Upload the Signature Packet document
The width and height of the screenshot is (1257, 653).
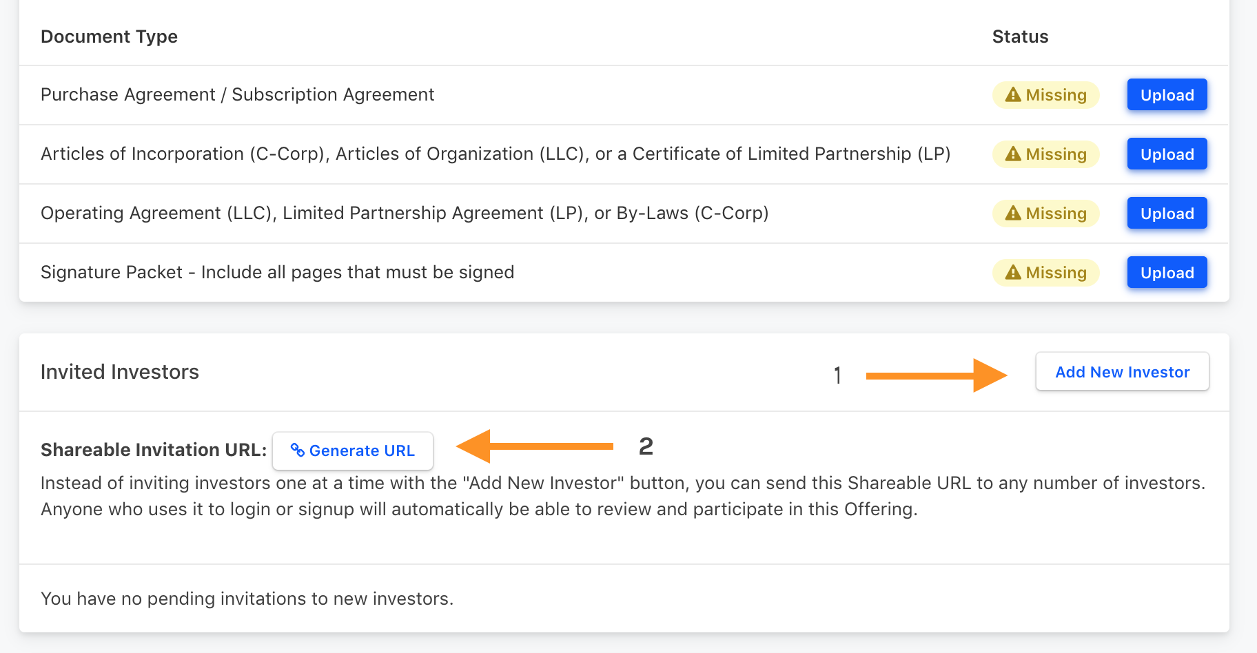click(x=1167, y=273)
